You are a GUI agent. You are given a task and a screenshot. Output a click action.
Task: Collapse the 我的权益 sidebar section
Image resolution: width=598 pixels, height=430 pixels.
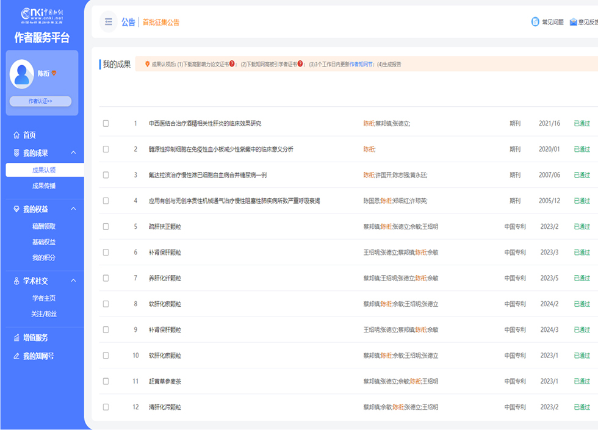73,209
